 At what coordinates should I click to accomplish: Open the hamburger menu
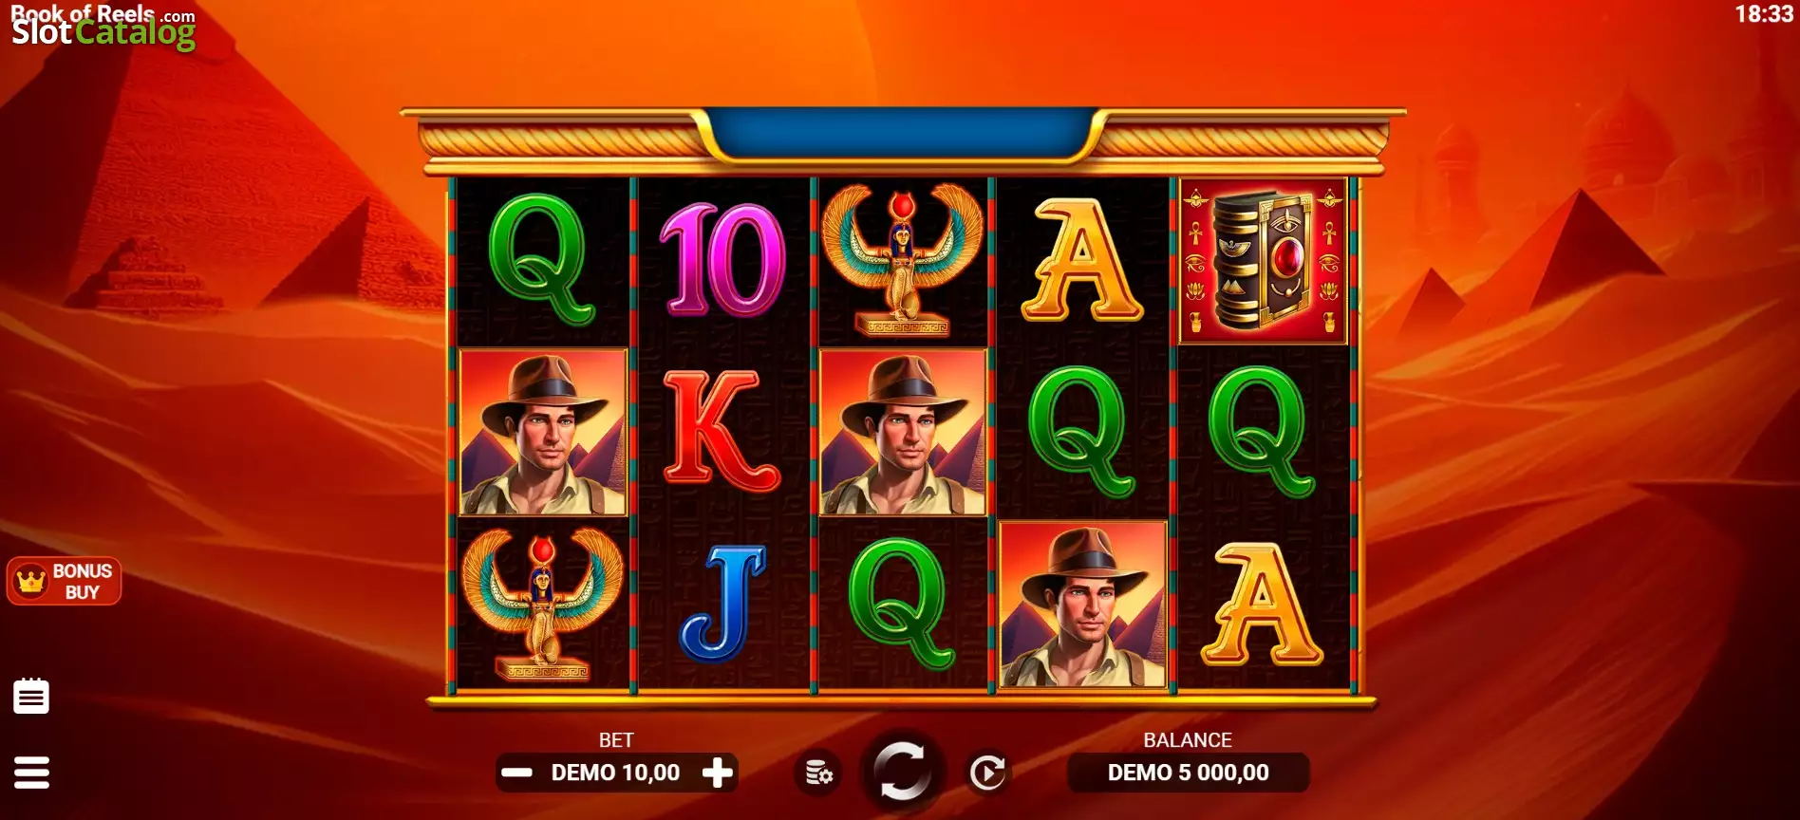[x=31, y=773]
